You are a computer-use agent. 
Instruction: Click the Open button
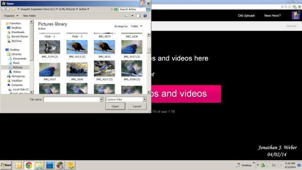coord(115,106)
